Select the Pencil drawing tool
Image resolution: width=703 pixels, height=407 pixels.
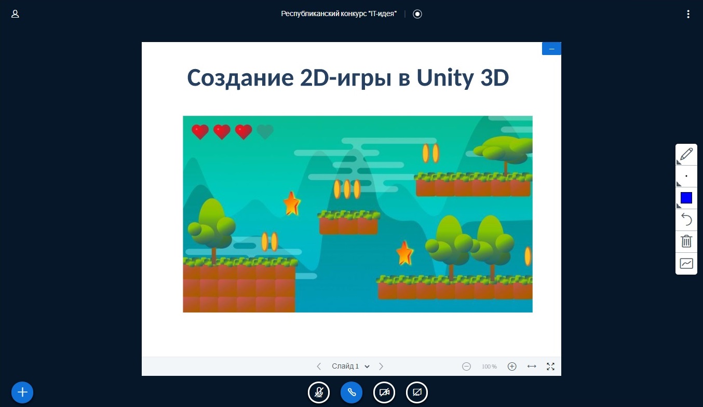tap(686, 154)
